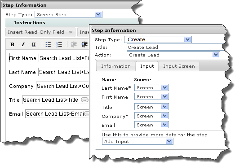Open the Add Input dropdown
Image resolution: width=235 pixels, height=165 pixels.
(x=137, y=141)
